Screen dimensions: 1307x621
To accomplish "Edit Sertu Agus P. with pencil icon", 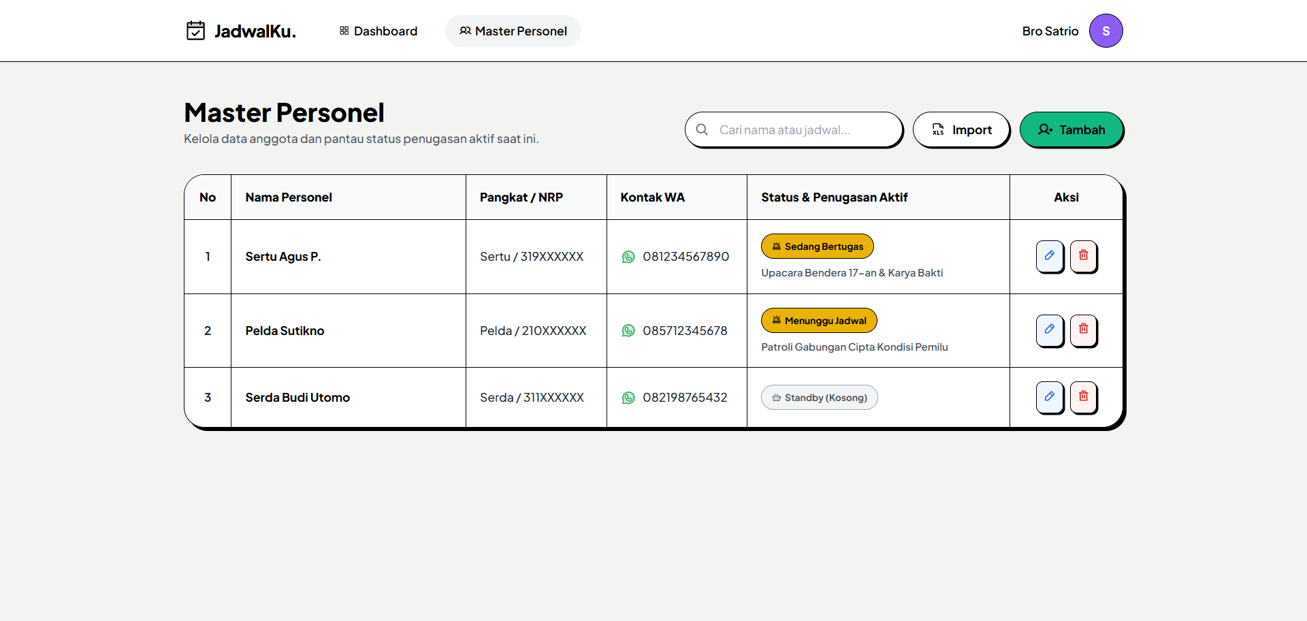I will pyautogui.click(x=1050, y=256).
